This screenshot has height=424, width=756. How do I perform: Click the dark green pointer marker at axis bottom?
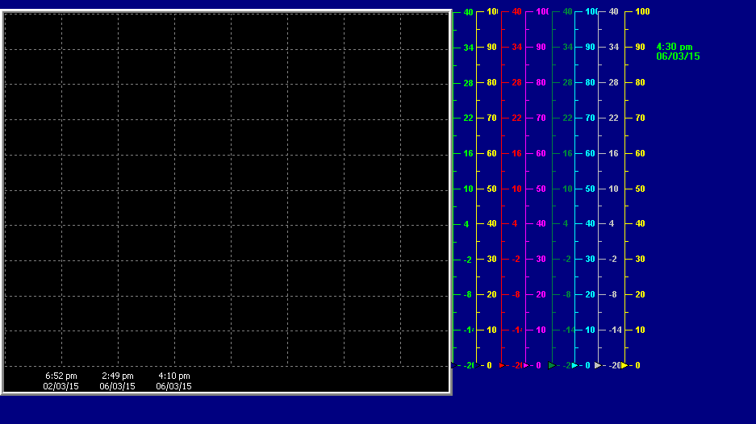pos(552,366)
